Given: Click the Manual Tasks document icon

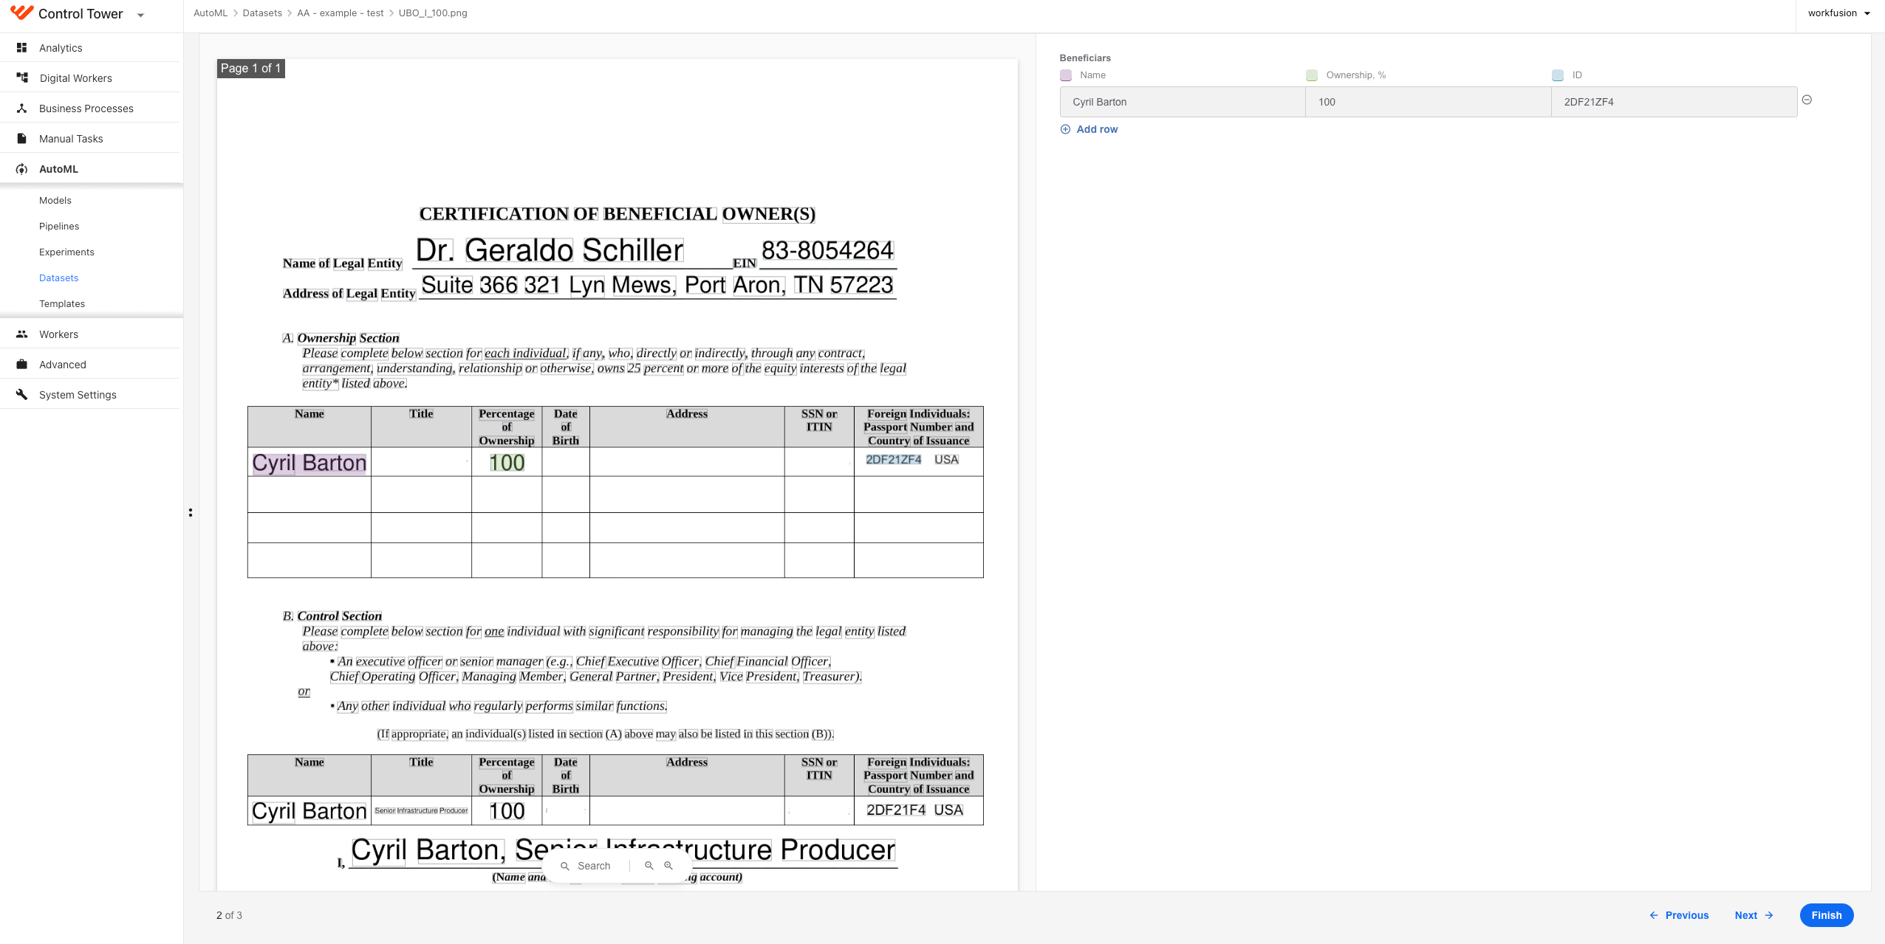Looking at the screenshot, I should (x=22, y=138).
